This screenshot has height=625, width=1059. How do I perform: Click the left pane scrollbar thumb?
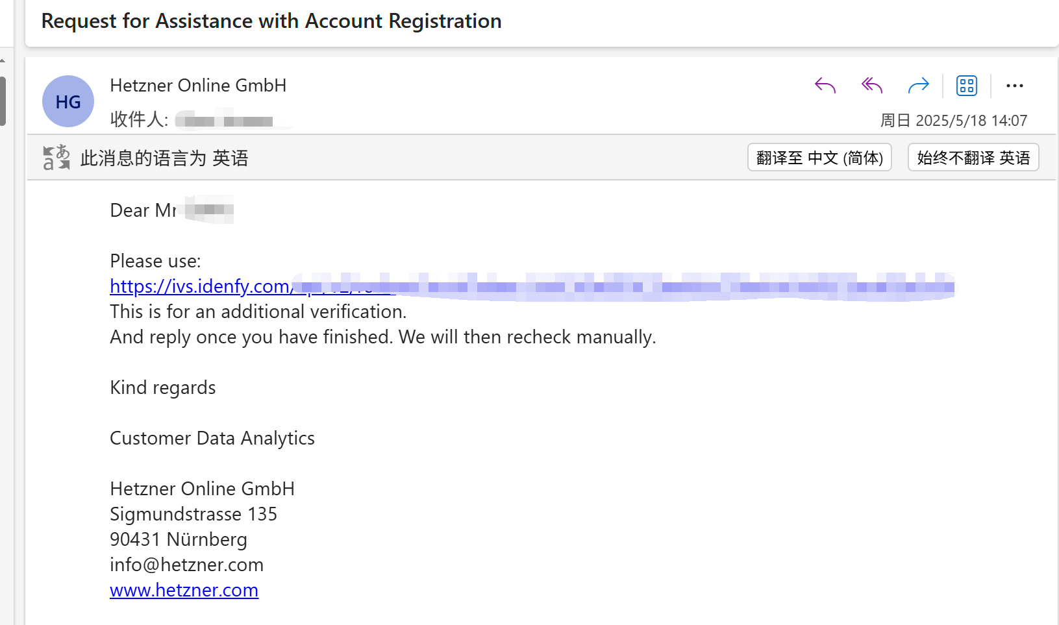(x=3, y=101)
